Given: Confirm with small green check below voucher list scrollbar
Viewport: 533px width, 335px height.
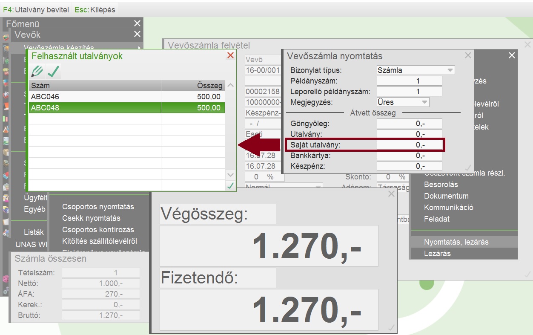Looking at the screenshot, I should pyautogui.click(x=230, y=185).
